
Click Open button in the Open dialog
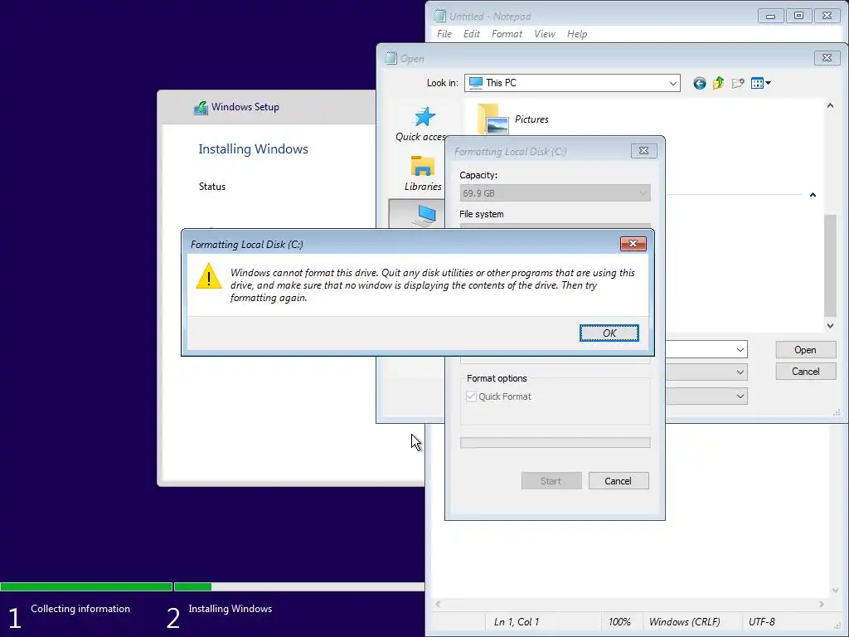click(x=805, y=350)
